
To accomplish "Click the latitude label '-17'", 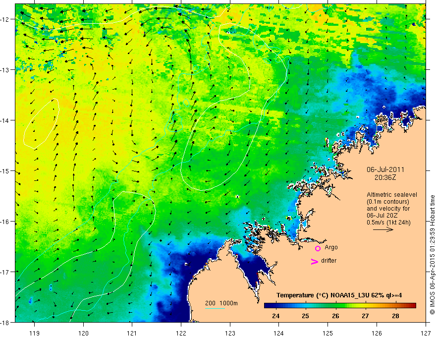I will pos(6,272).
